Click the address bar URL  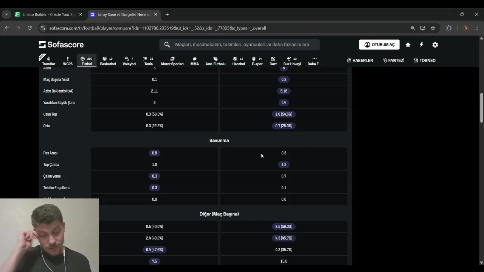158,28
